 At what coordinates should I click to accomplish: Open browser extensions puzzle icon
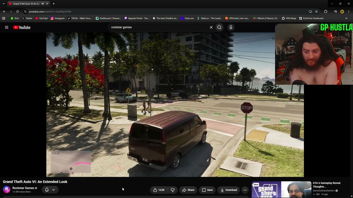click(326, 12)
